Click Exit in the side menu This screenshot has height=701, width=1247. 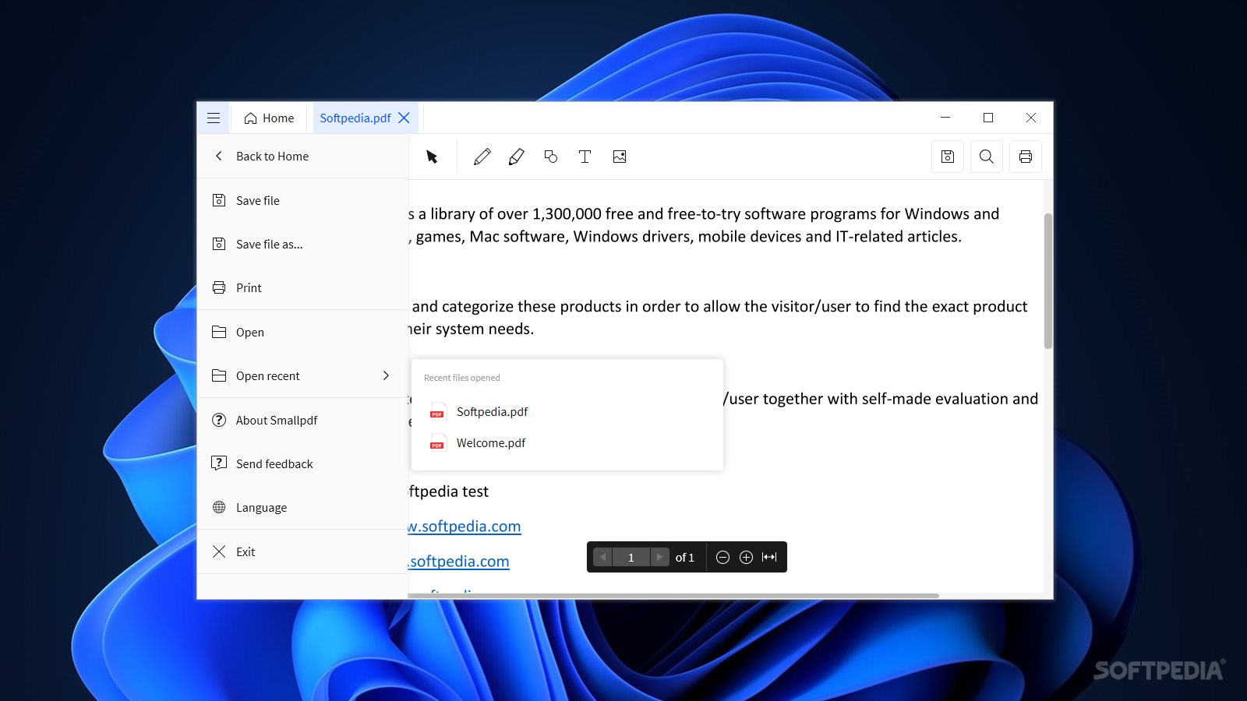point(302,551)
